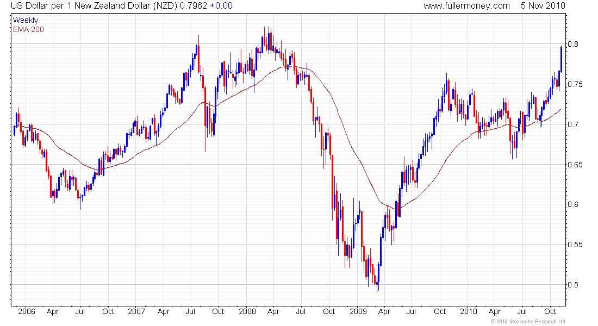Screen dimensions: 598x326
Task: Click the copyright text '2010 Stockcube Research Ltd'
Action: pos(531,322)
